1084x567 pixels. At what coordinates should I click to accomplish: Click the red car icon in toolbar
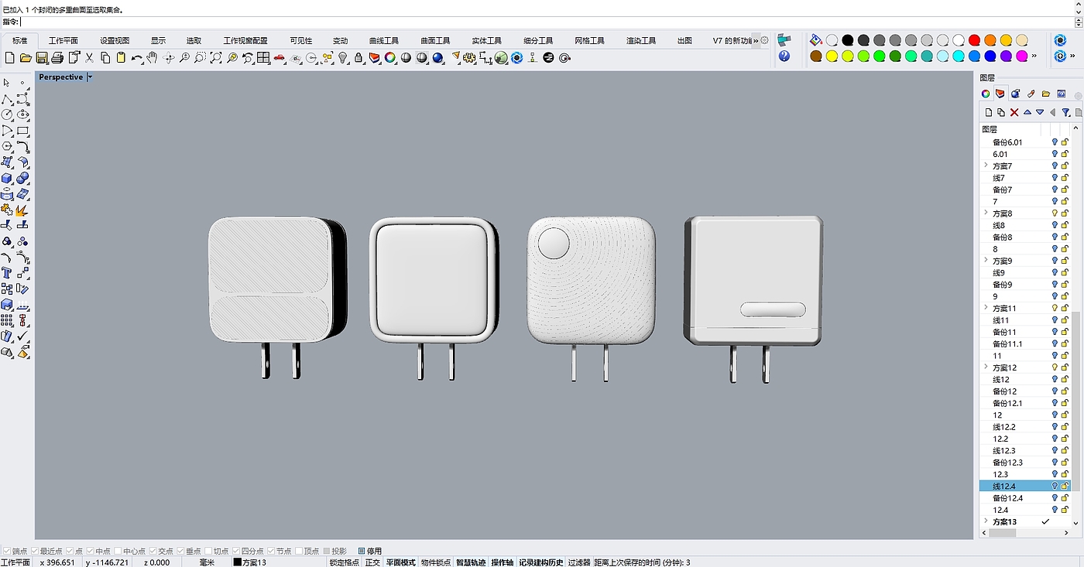pos(280,58)
